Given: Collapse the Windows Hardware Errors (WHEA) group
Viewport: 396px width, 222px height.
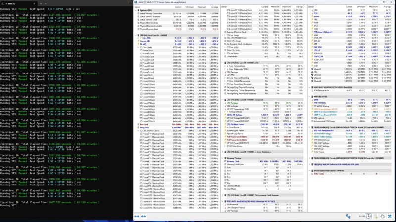Looking at the screenshot, I should (309, 171).
